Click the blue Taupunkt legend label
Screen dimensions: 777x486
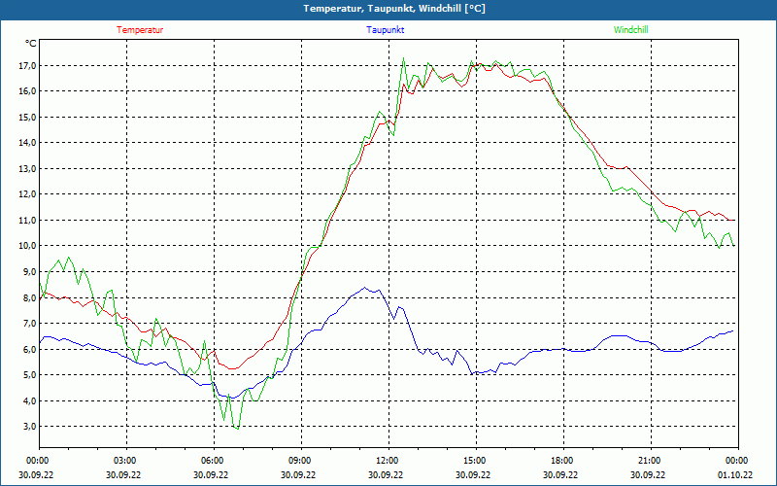tap(385, 30)
